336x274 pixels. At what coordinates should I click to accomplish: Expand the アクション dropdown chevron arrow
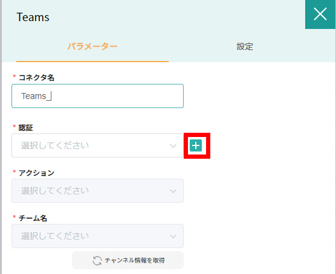173,191
